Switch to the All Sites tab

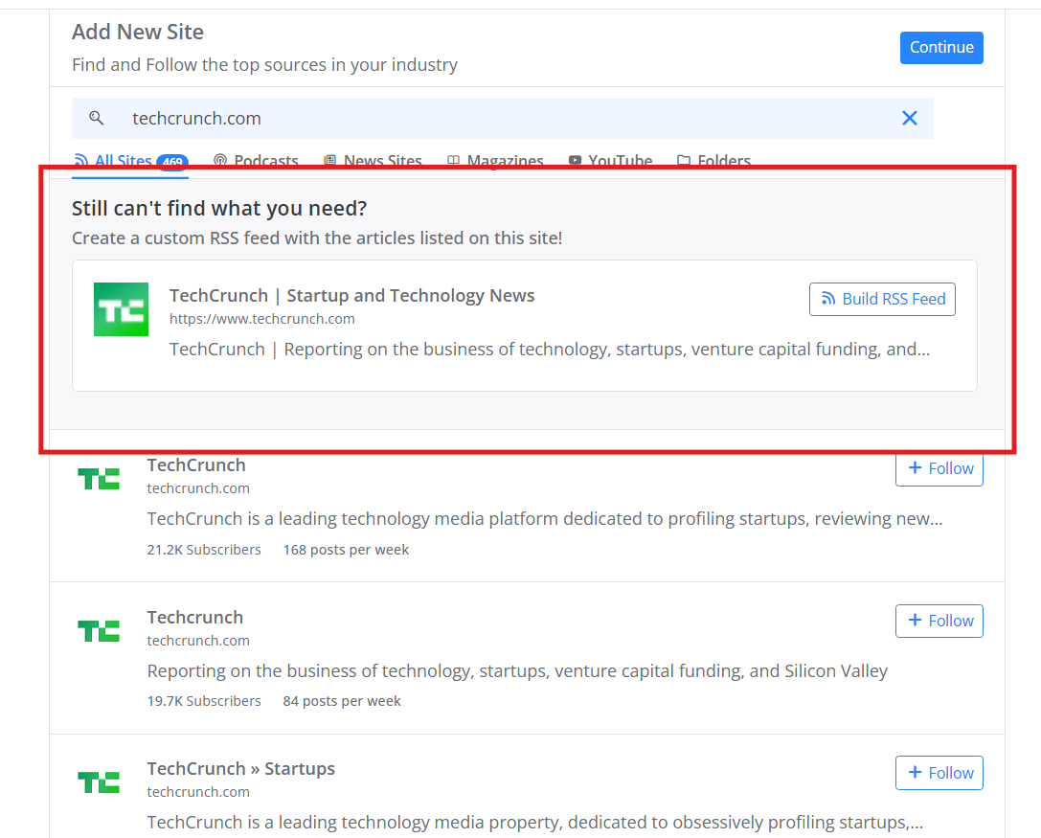click(124, 161)
